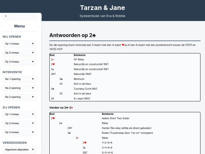
Task: Click 'Systeemboek van Eva & Robbie' subtitle
Action: point(102,16)
